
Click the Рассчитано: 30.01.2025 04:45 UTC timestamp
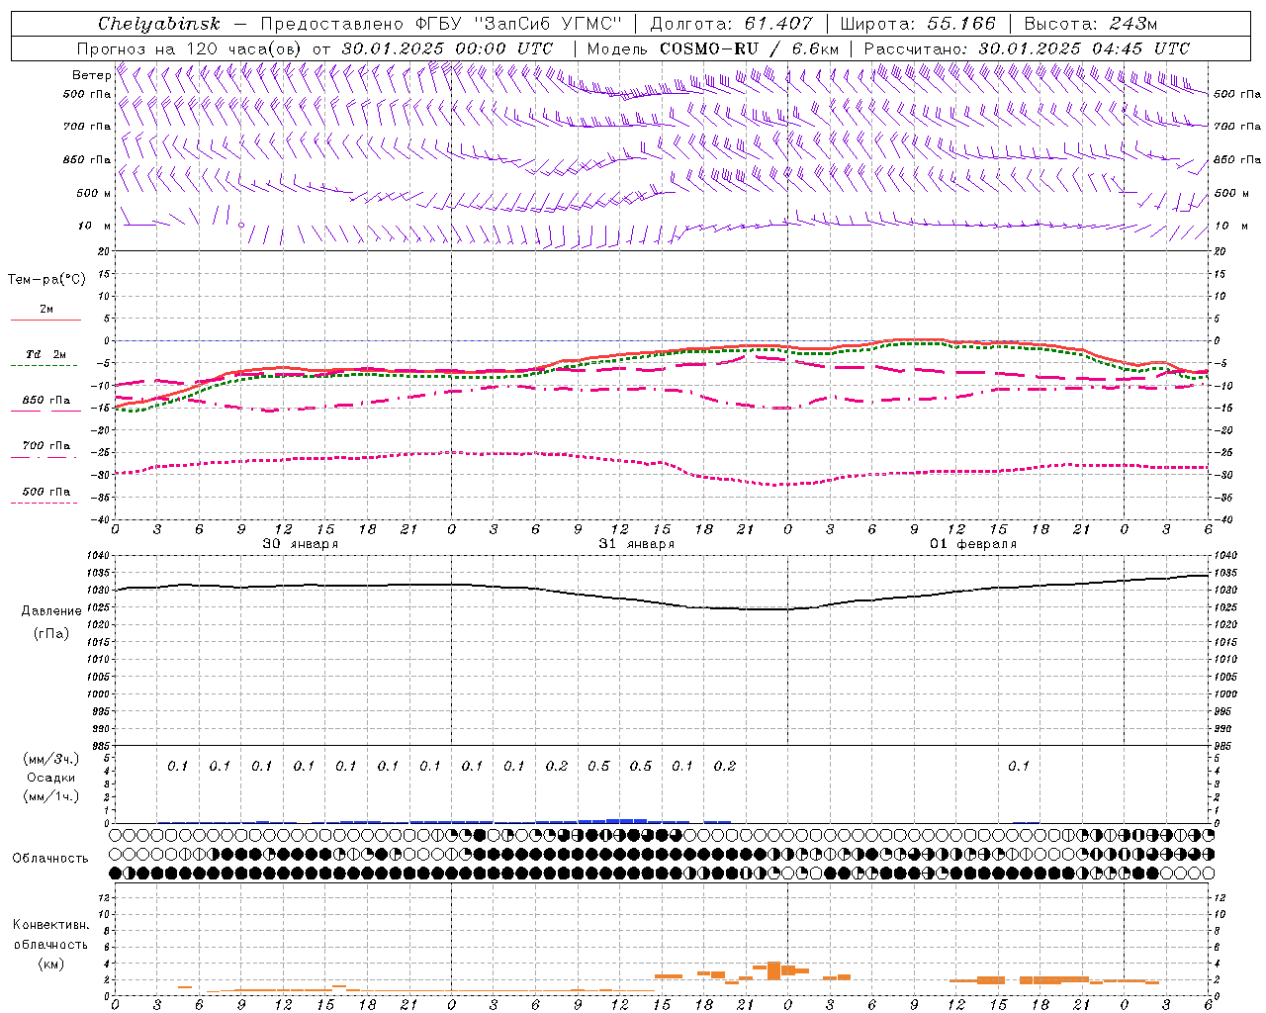click(1027, 48)
